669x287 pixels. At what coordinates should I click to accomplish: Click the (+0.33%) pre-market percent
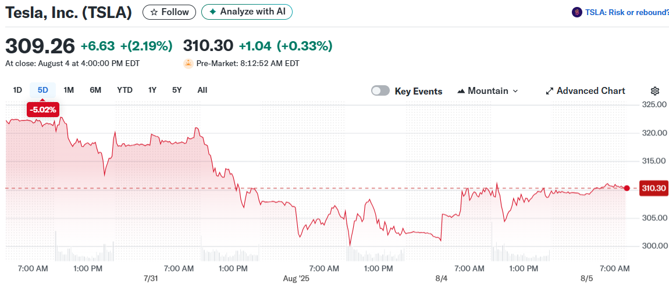tap(305, 45)
